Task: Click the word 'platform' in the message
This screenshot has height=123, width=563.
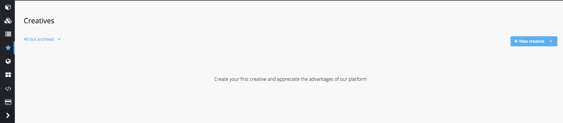Action: coord(358,79)
